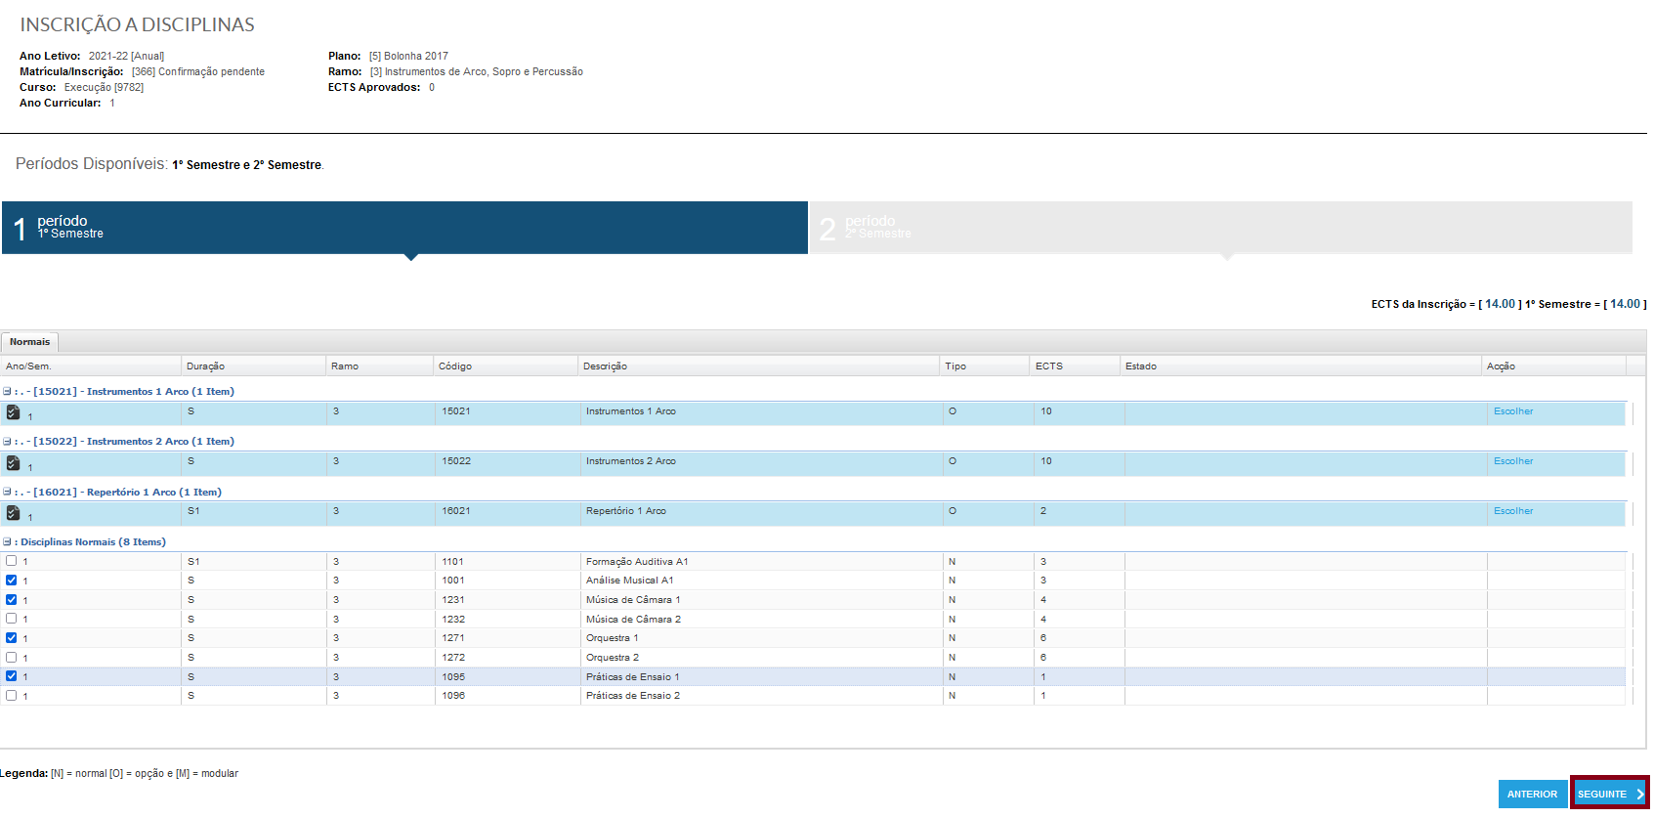Image resolution: width=1654 pixels, height=818 pixels.
Task: Select the Orquestra 2 description cell
Action: [x=760, y=658]
